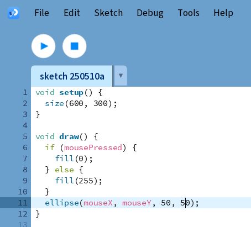This screenshot has height=227, width=251.
Task: Click the mouseX argument in ellipse
Action: pyautogui.click(x=98, y=203)
